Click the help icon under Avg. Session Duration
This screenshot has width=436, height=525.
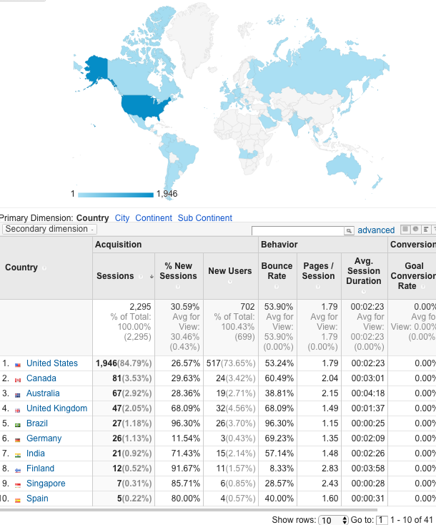[363, 292]
